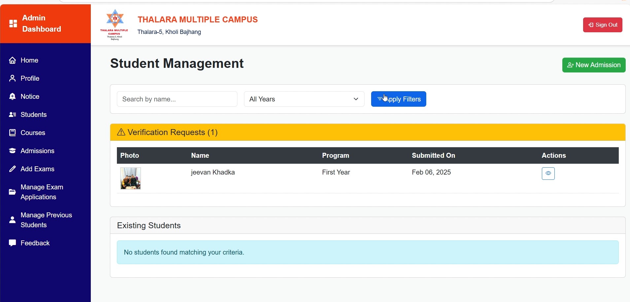The width and height of the screenshot is (630, 302).
Task: Click the New Admission button
Action: (x=593, y=65)
